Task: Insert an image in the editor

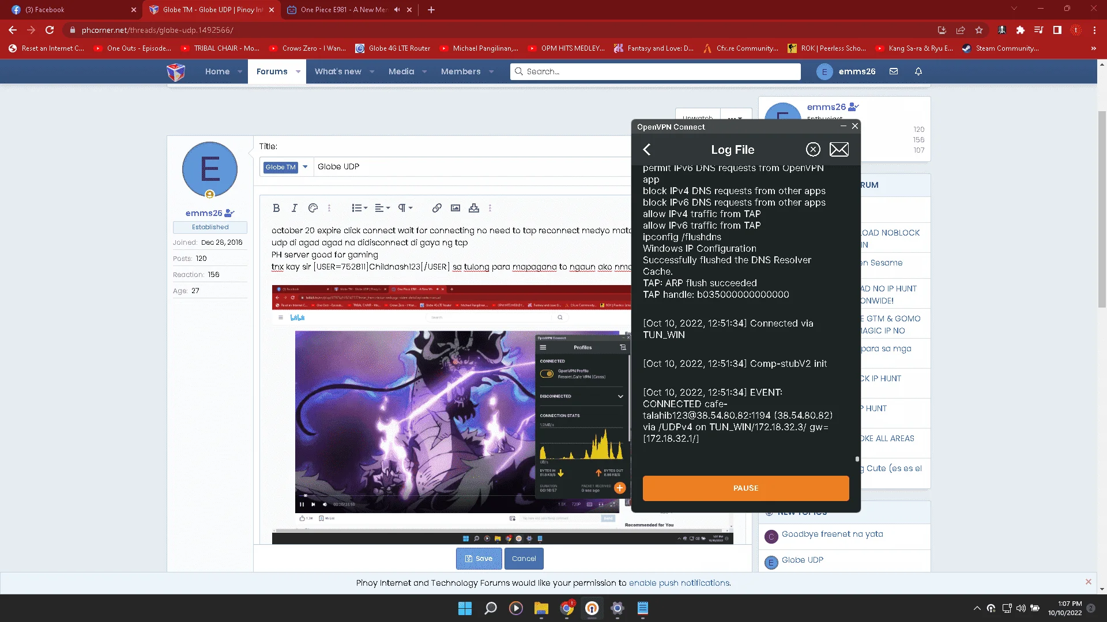Action: tap(455, 208)
